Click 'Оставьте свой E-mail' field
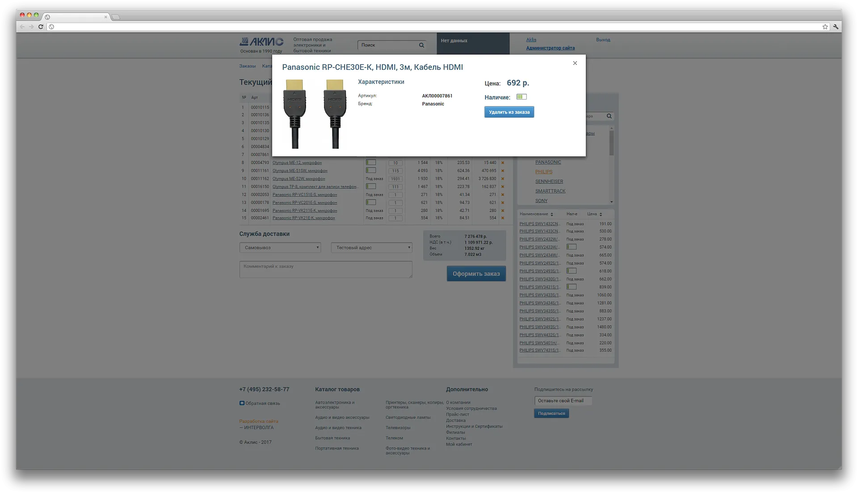Screen dimensions: 858x493 (563, 401)
